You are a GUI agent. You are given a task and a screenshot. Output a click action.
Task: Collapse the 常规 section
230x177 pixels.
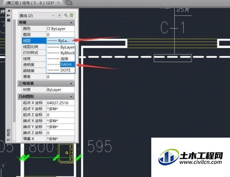tap(71, 23)
